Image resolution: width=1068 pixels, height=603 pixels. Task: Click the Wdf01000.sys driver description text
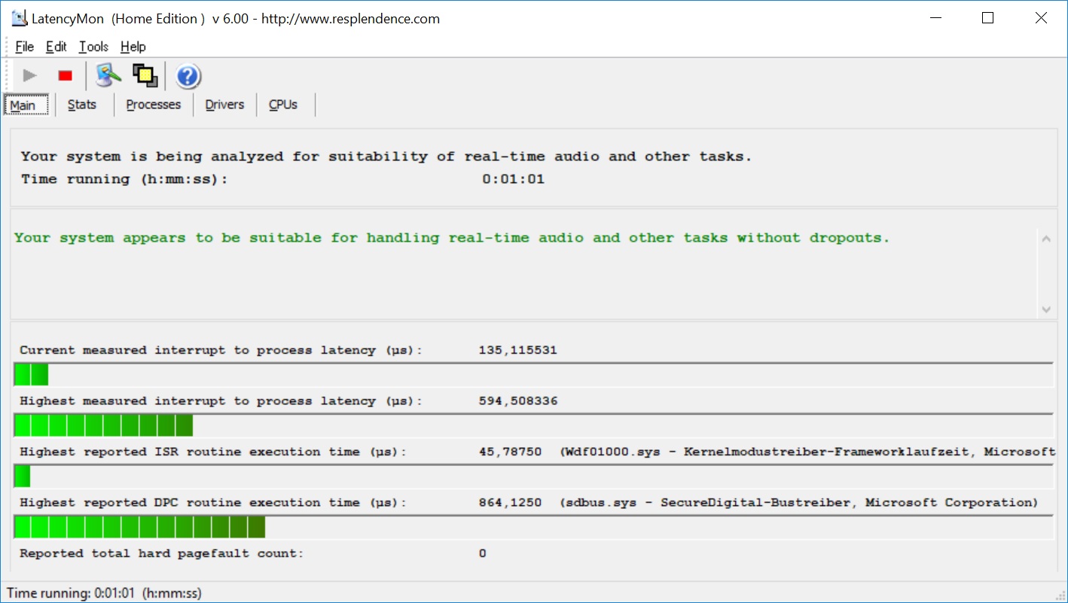[x=807, y=452]
